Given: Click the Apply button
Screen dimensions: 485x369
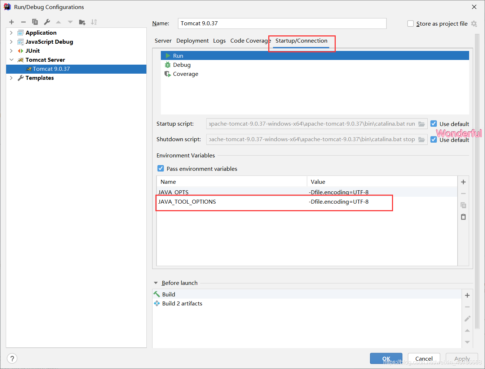Looking at the screenshot, I should tap(462, 359).
